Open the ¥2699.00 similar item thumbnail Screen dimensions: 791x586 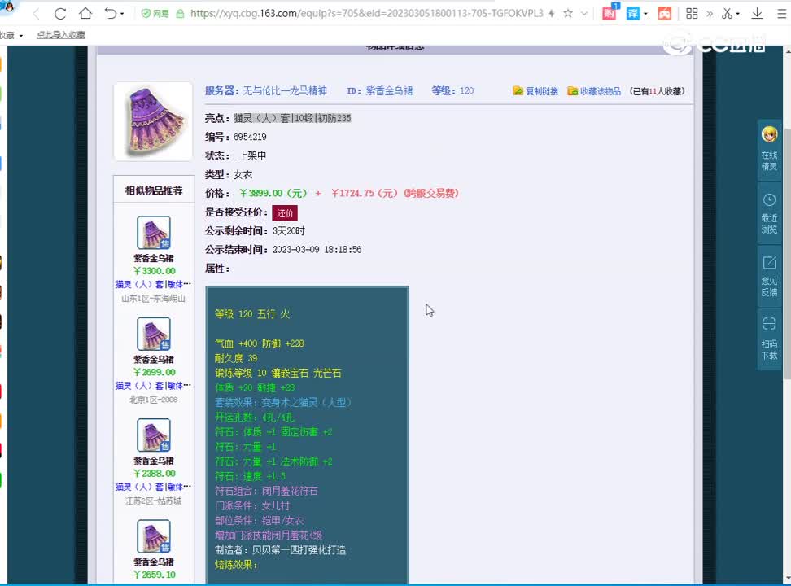[x=153, y=334]
